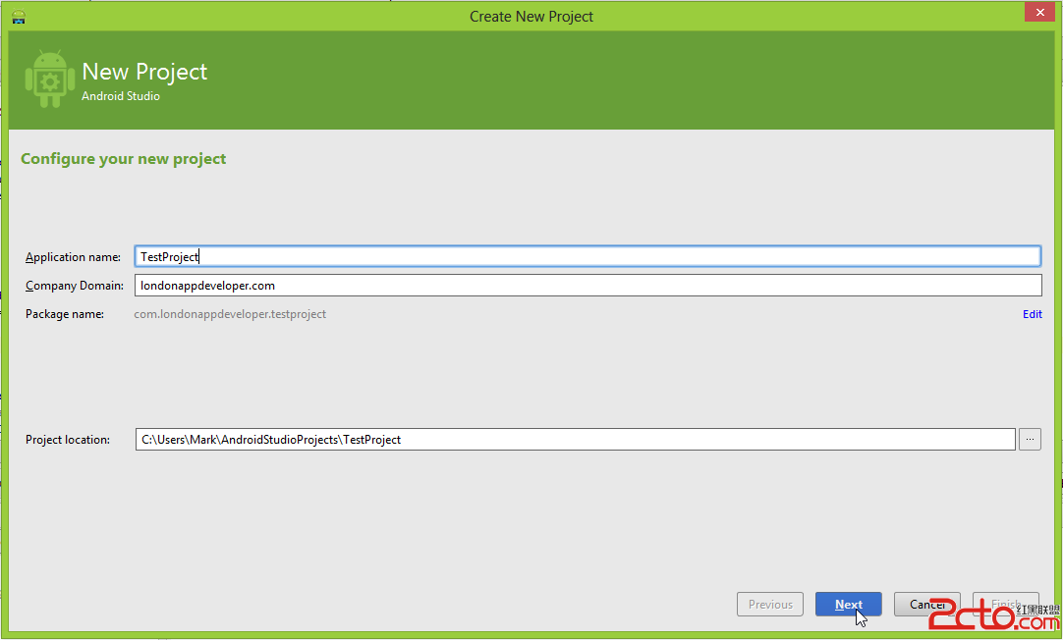Click the 'Android Studio' header subtitle

click(121, 96)
